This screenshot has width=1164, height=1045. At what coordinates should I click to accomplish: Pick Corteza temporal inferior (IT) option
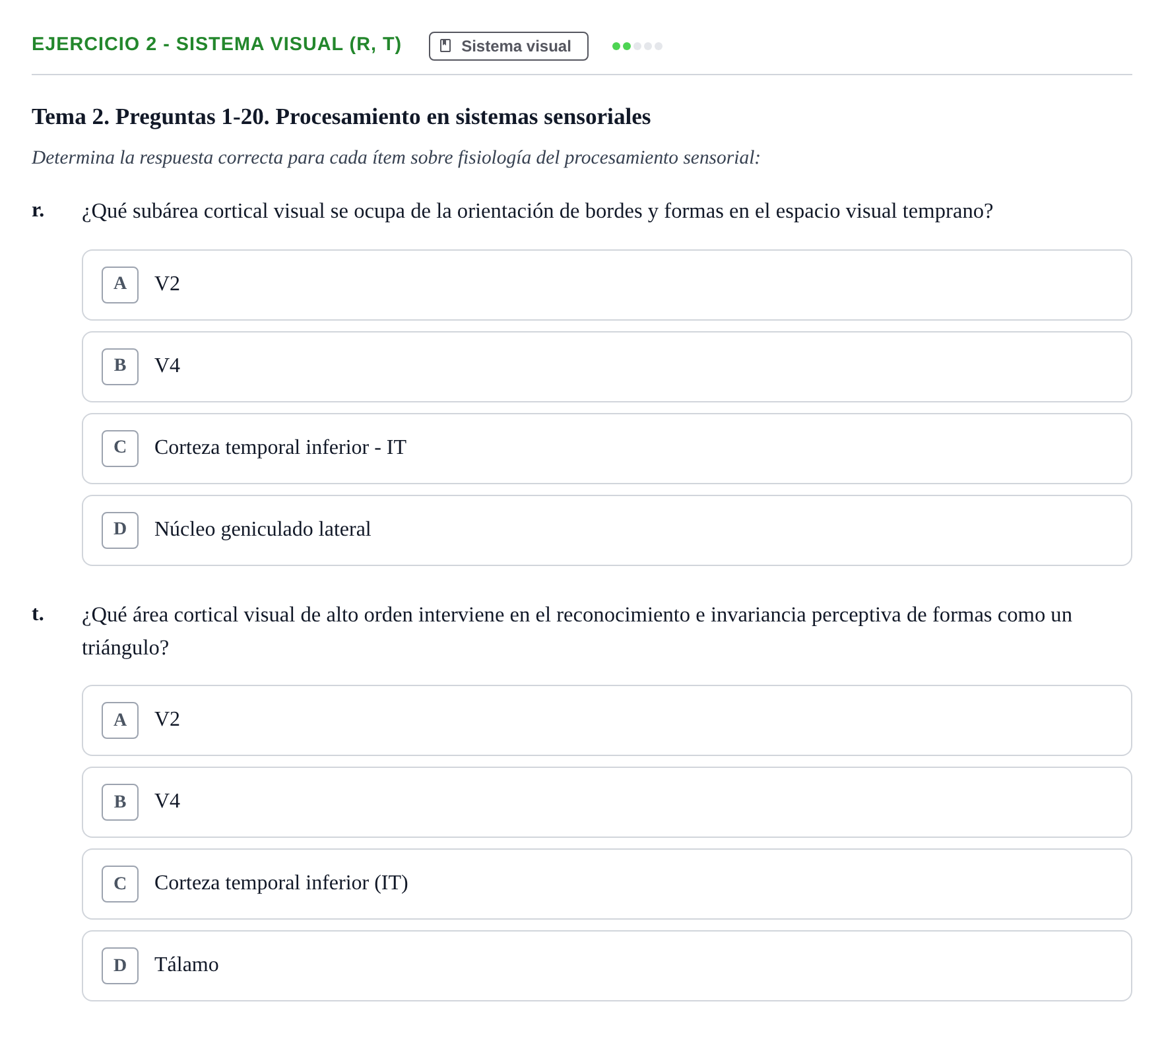point(607,884)
